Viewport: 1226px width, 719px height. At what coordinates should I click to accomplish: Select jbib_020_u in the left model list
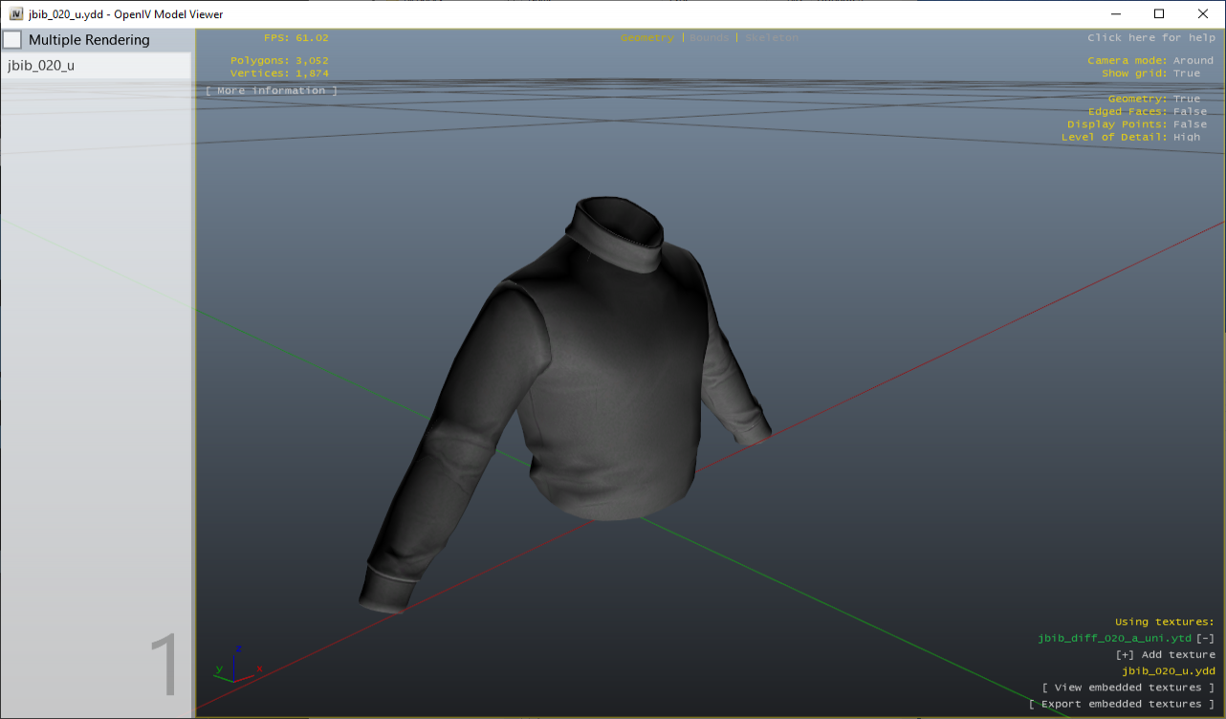click(38, 65)
